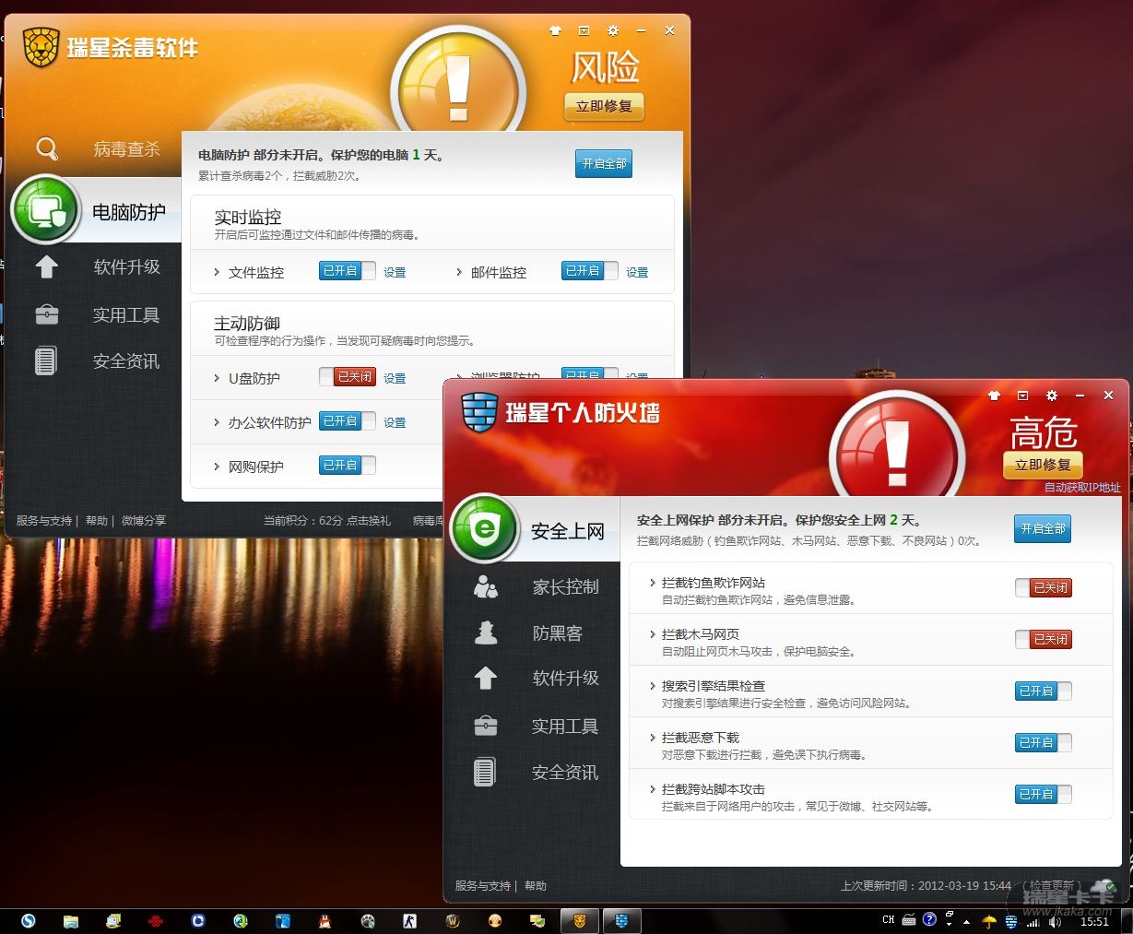Expand the 办公软件防护 arrow
Image resolution: width=1133 pixels, height=934 pixels.
[x=217, y=422]
